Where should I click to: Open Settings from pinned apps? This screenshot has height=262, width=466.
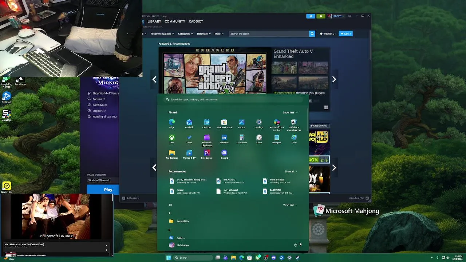259,124
